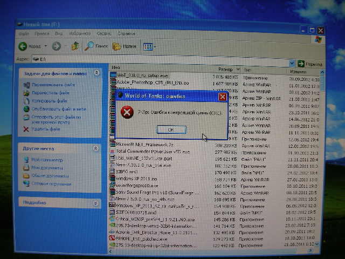Click the horizontal scrollbar left arrow
345x259 pixels.
click(x=111, y=251)
